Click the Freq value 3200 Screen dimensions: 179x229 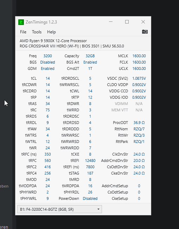pyautogui.click(x=47, y=56)
